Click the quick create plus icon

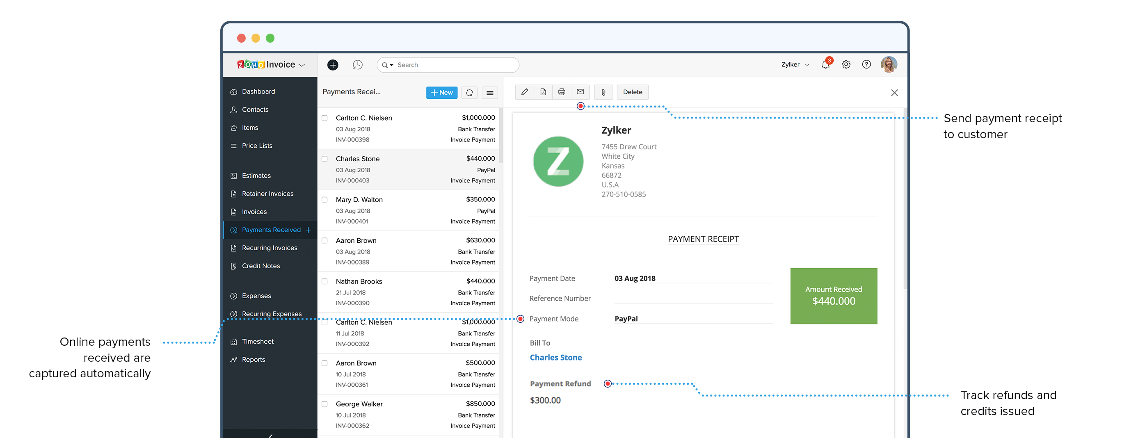(x=333, y=65)
